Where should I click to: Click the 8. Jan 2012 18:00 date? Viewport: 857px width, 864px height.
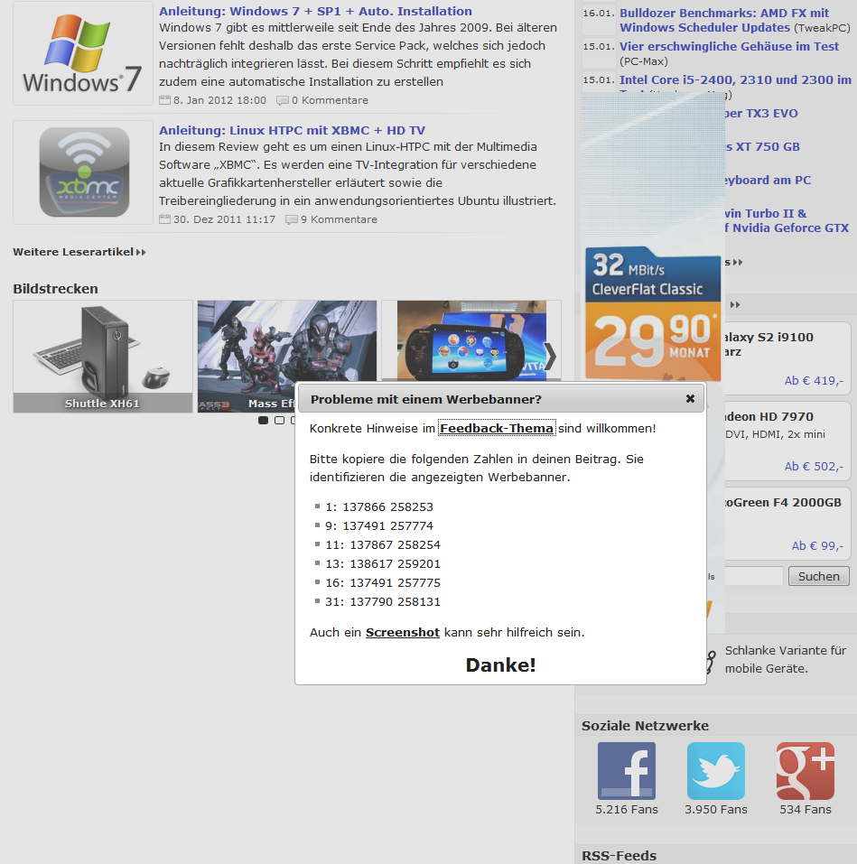pyautogui.click(x=219, y=100)
